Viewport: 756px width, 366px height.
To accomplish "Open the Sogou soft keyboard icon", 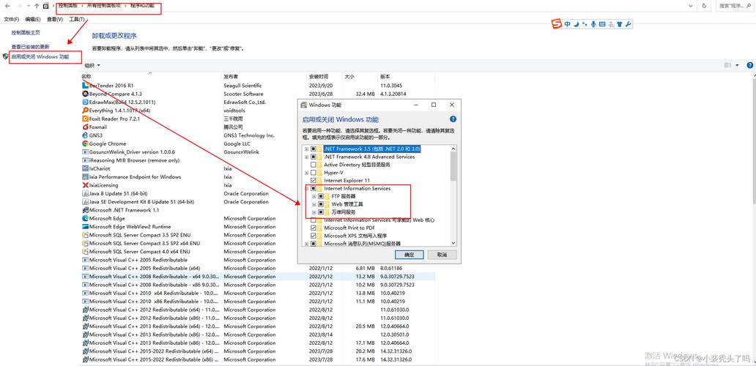I will pyautogui.click(x=601, y=24).
